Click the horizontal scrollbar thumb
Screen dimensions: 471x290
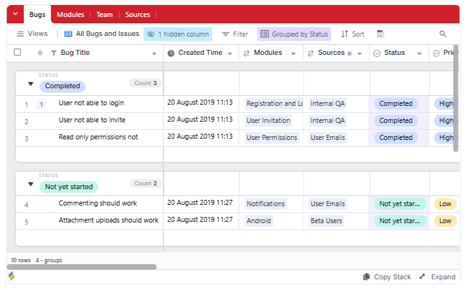[82, 267]
